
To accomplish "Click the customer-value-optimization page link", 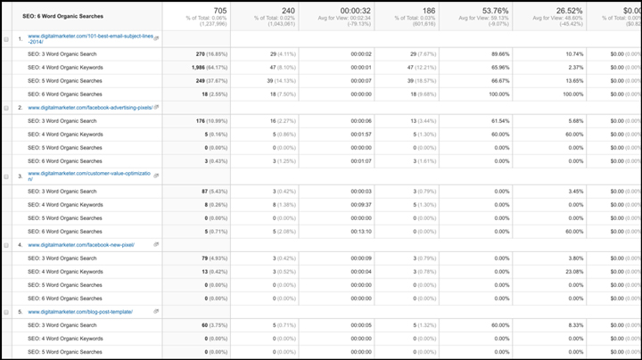I will click(89, 176).
